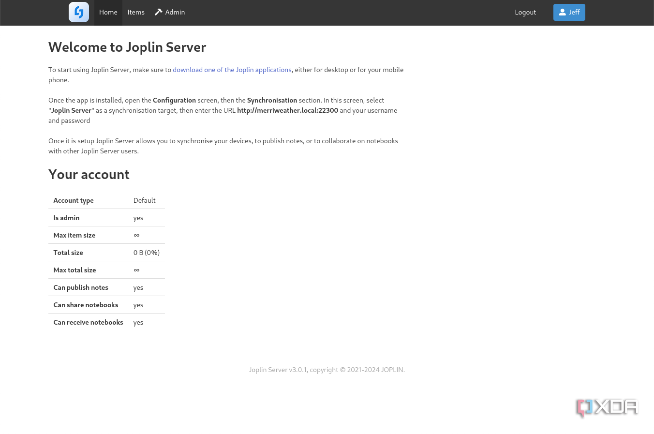Select the bold Synchronisation word in instructions

click(x=272, y=100)
